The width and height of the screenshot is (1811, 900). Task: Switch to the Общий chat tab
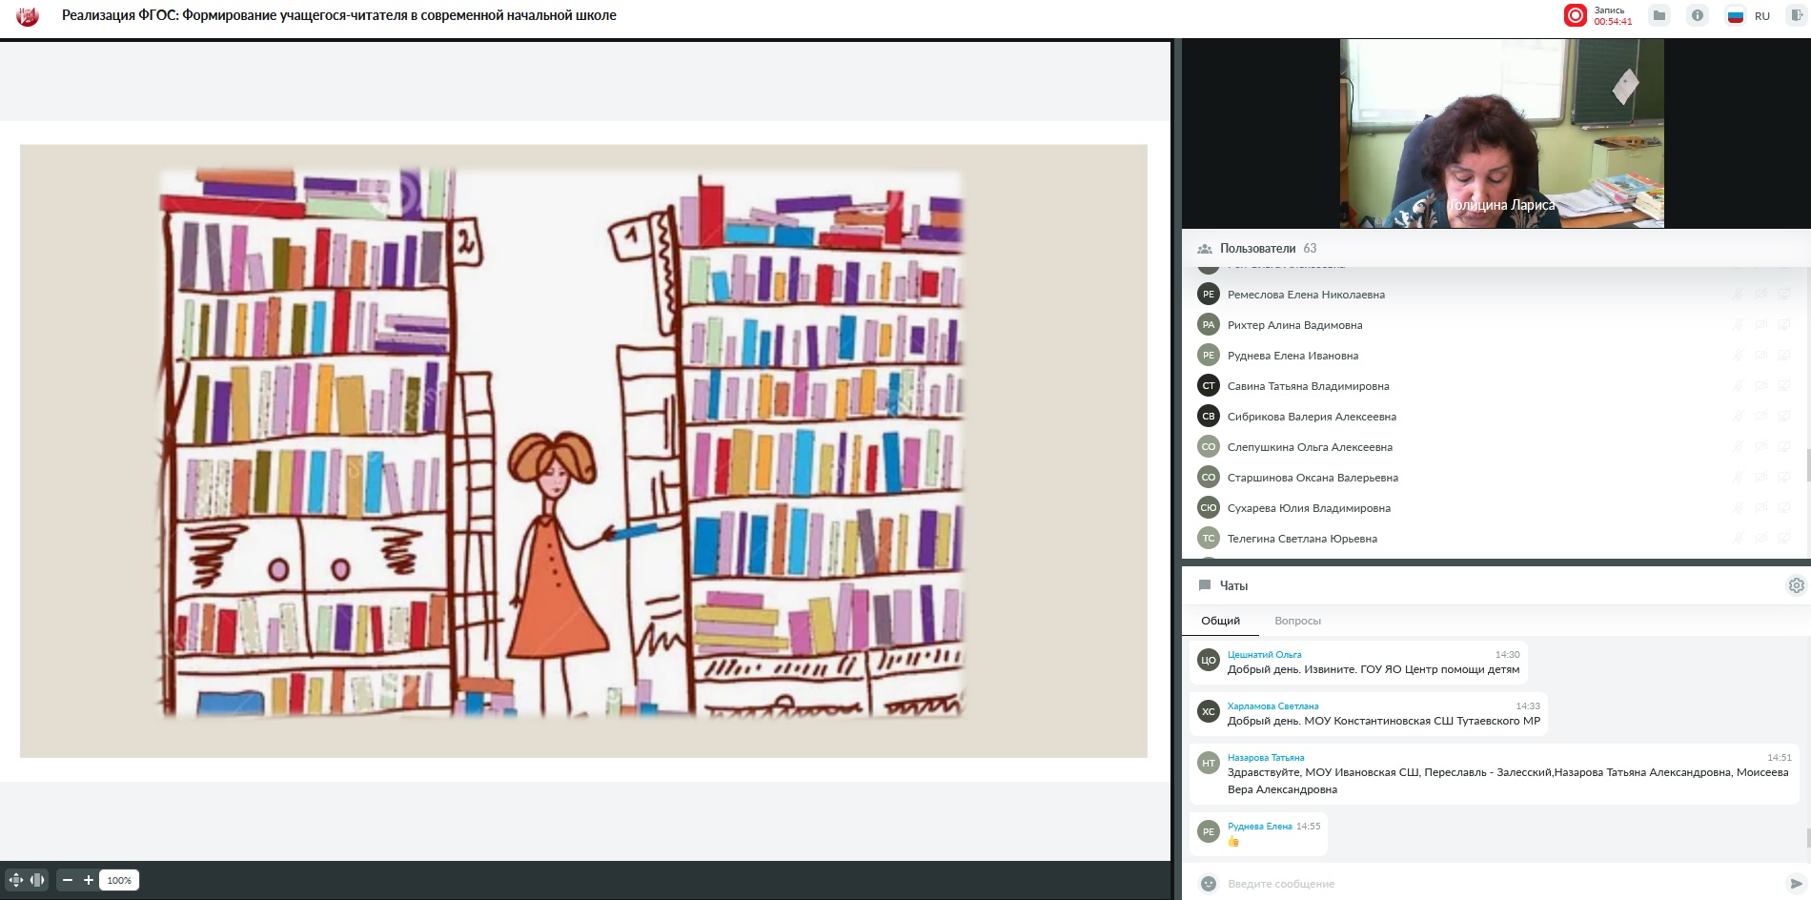tap(1220, 621)
